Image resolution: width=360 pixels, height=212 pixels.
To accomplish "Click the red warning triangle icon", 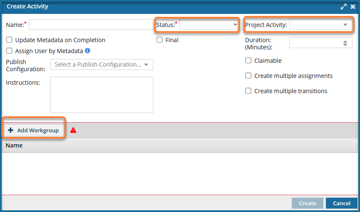I will 73,130.
